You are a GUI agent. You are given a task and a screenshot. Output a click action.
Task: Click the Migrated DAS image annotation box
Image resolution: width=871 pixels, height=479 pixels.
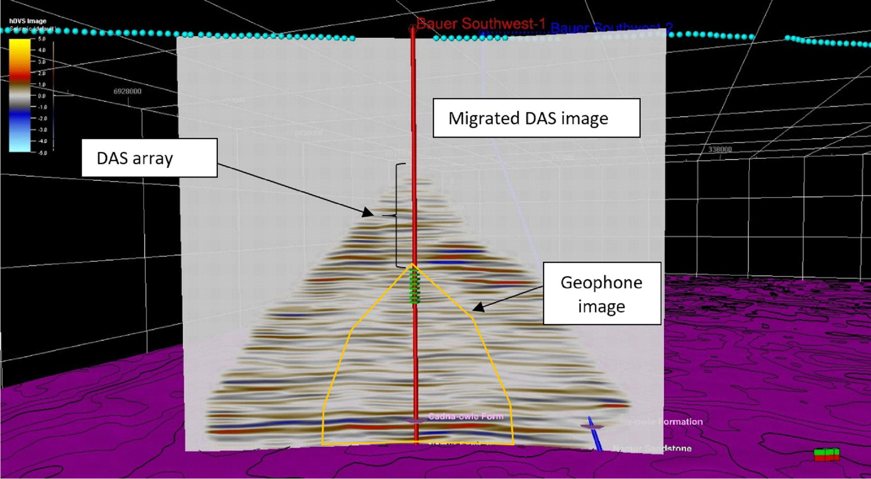click(x=536, y=118)
